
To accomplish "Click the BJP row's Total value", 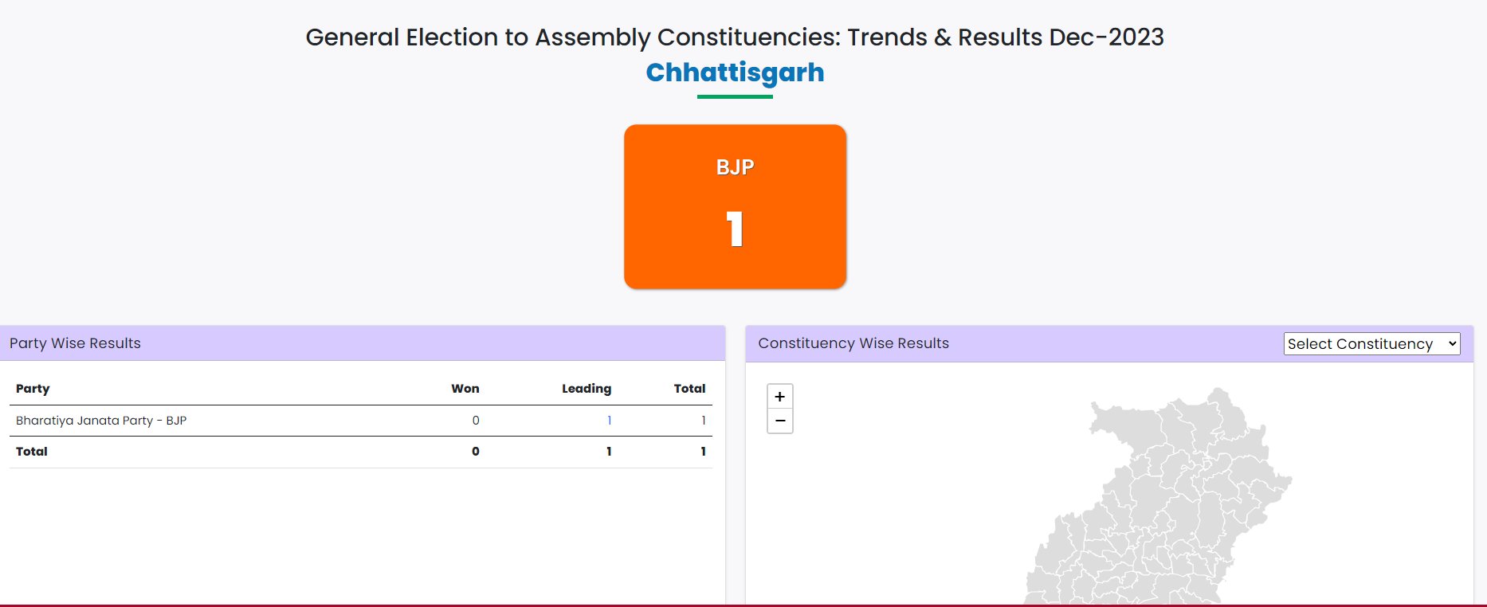I will click(703, 421).
